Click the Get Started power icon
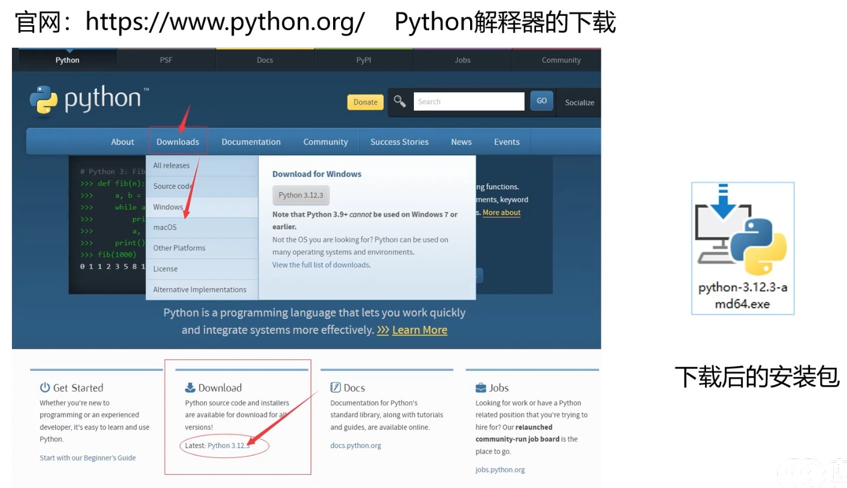 pyautogui.click(x=45, y=387)
